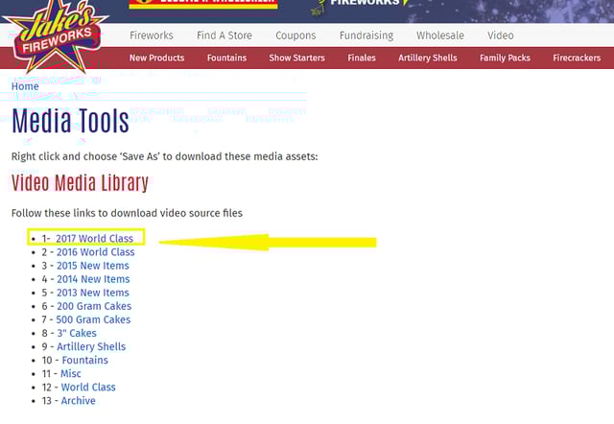Browse the Fountains category in red bar

pos(226,58)
